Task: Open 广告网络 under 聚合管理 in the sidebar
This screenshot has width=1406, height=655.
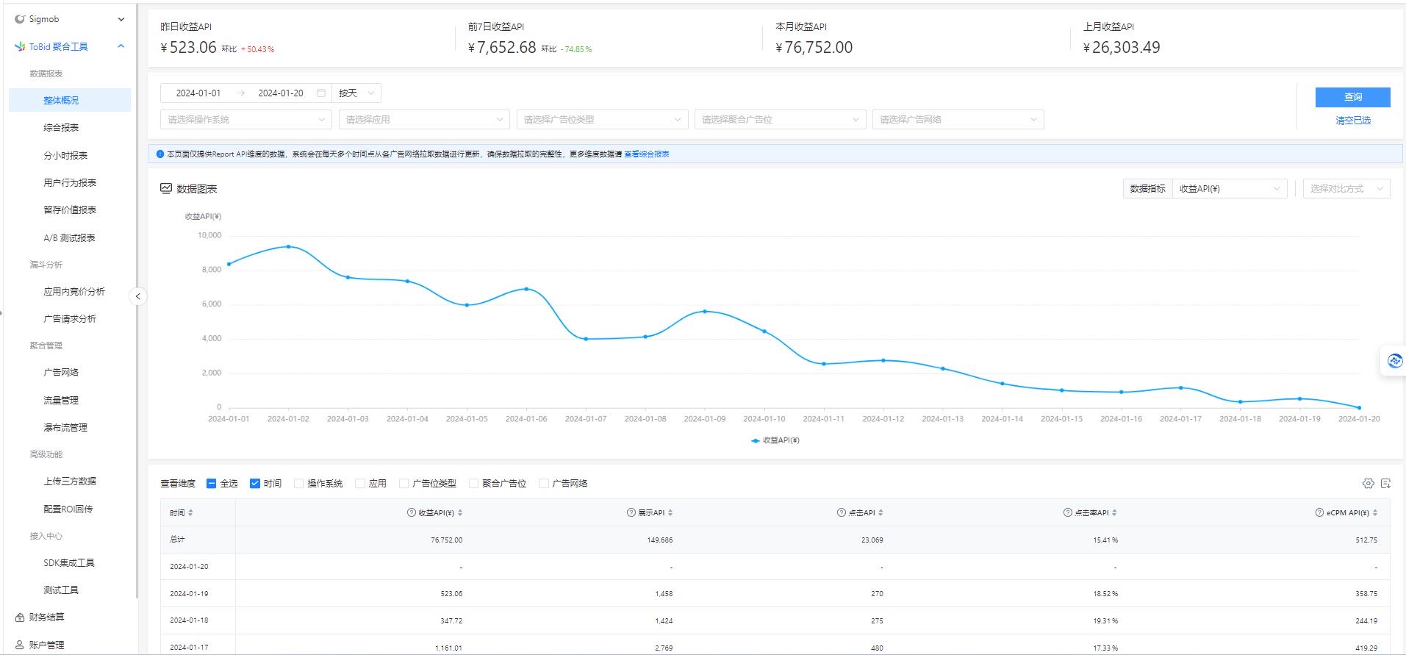Action: (61, 373)
